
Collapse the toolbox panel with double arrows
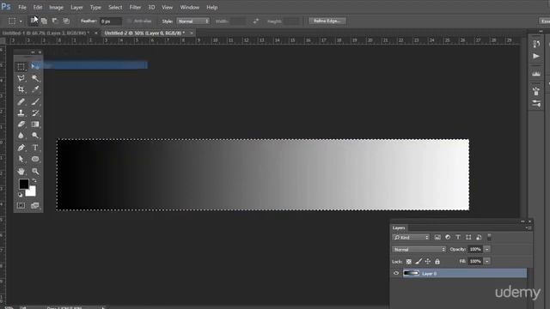[x=33, y=52]
